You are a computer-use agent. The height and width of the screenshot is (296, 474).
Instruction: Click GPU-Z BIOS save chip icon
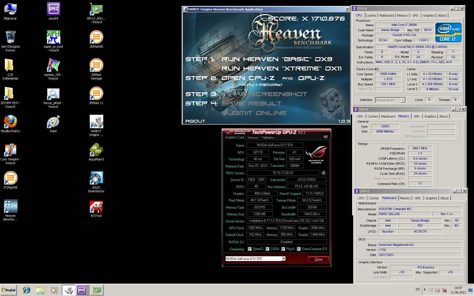323,173
